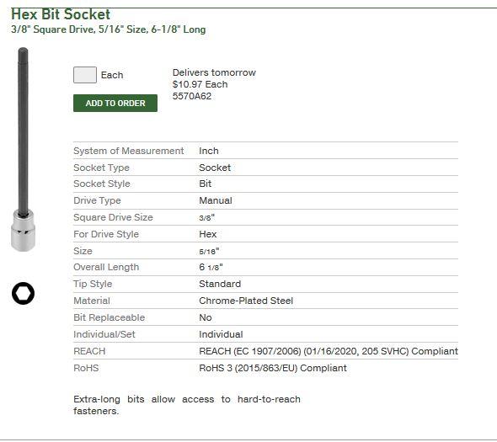Click the Square Drive Size label

(x=113, y=217)
